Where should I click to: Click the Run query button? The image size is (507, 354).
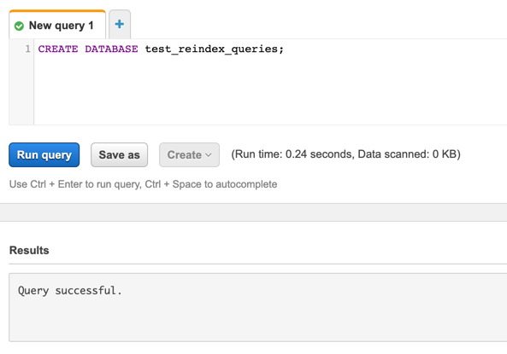[44, 155]
